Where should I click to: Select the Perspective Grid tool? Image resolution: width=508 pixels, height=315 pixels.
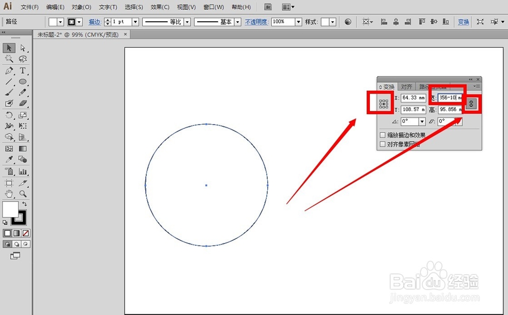pyautogui.click(x=23, y=137)
